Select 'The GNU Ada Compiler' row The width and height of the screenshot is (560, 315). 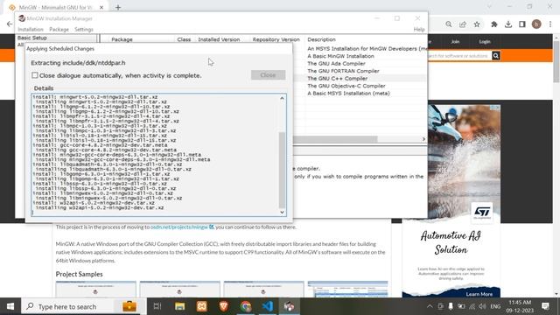(x=336, y=63)
